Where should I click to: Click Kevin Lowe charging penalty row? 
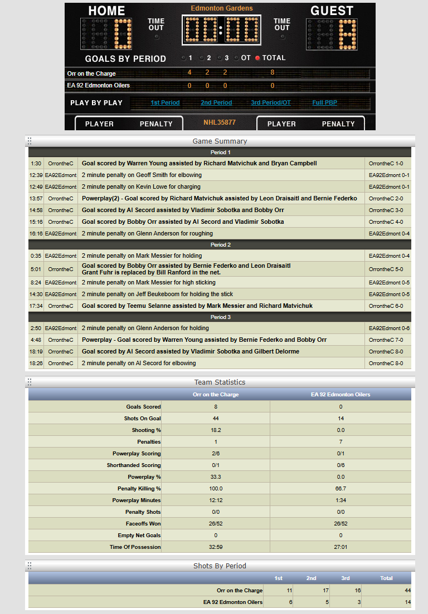(220, 187)
